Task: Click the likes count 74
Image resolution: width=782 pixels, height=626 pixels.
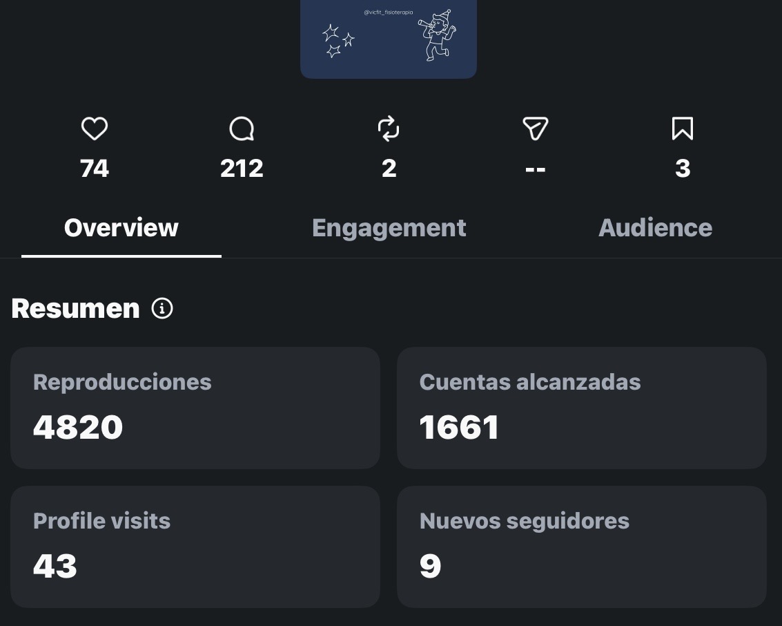Action: 95,168
